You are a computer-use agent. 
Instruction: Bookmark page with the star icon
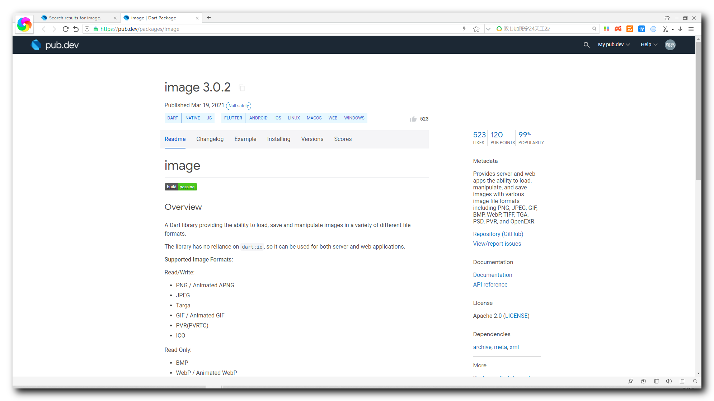tap(476, 29)
